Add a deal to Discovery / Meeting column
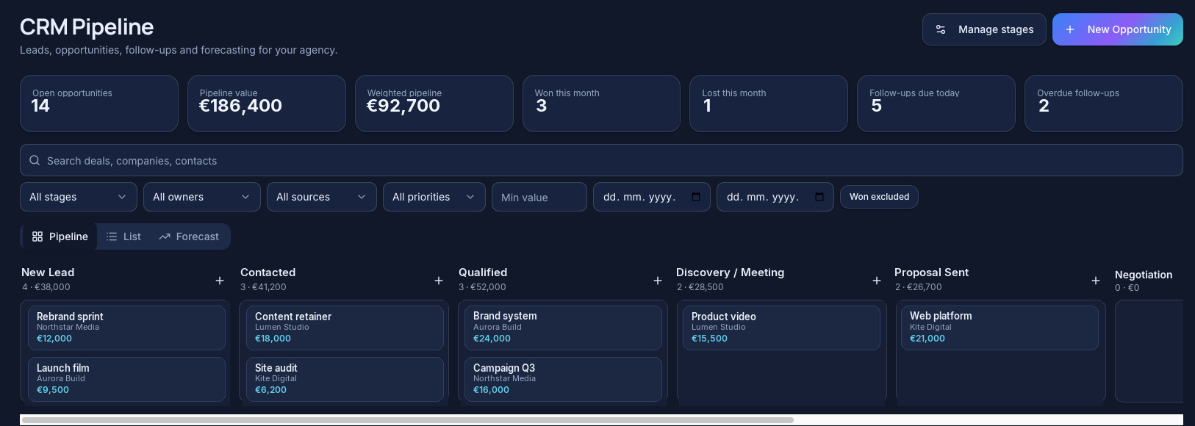This screenshot has width=1195, height=426. click(x=877, y=281)
